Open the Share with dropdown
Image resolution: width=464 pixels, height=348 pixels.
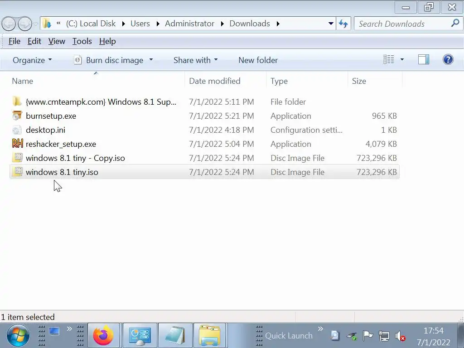click(x=195, y=60)
